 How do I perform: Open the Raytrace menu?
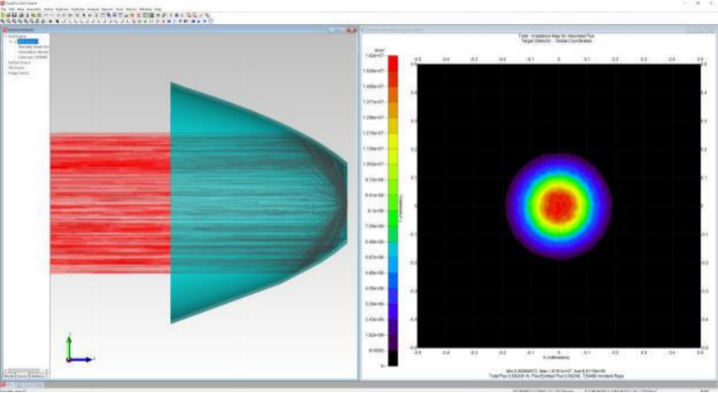tap(62, 9)
